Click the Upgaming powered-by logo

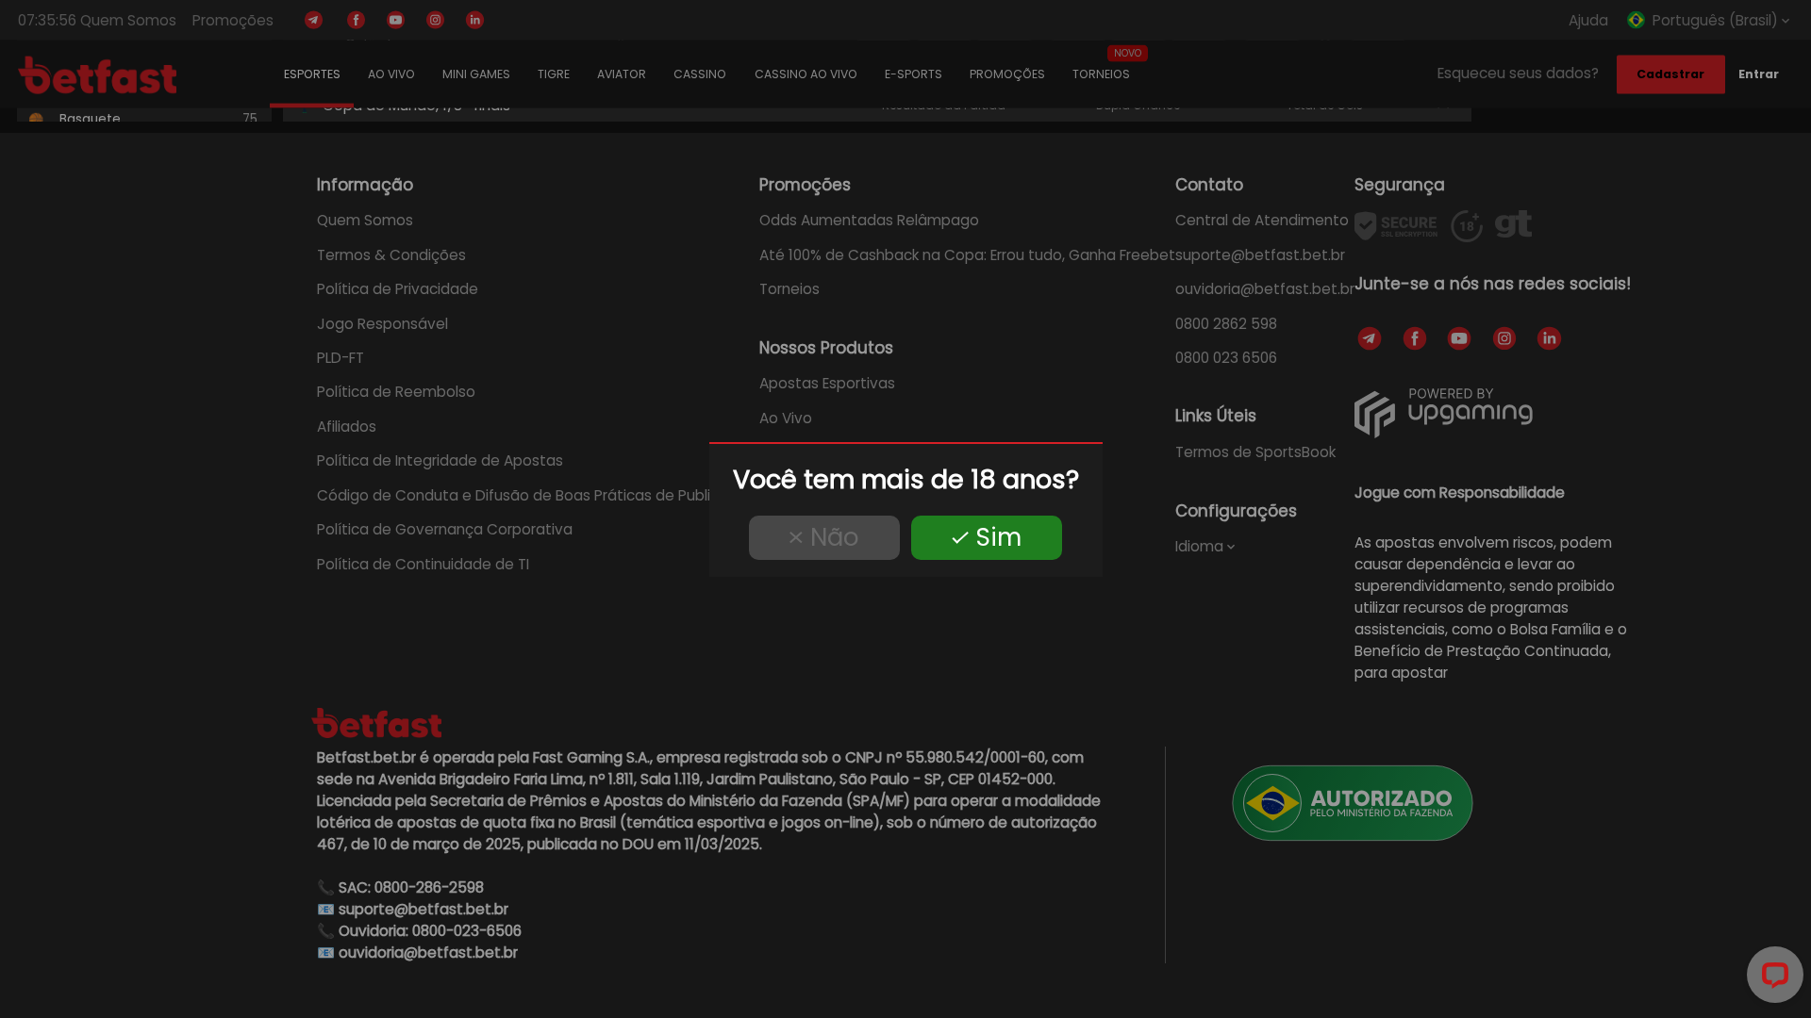pyautogui.click(x=1443, y=412)
